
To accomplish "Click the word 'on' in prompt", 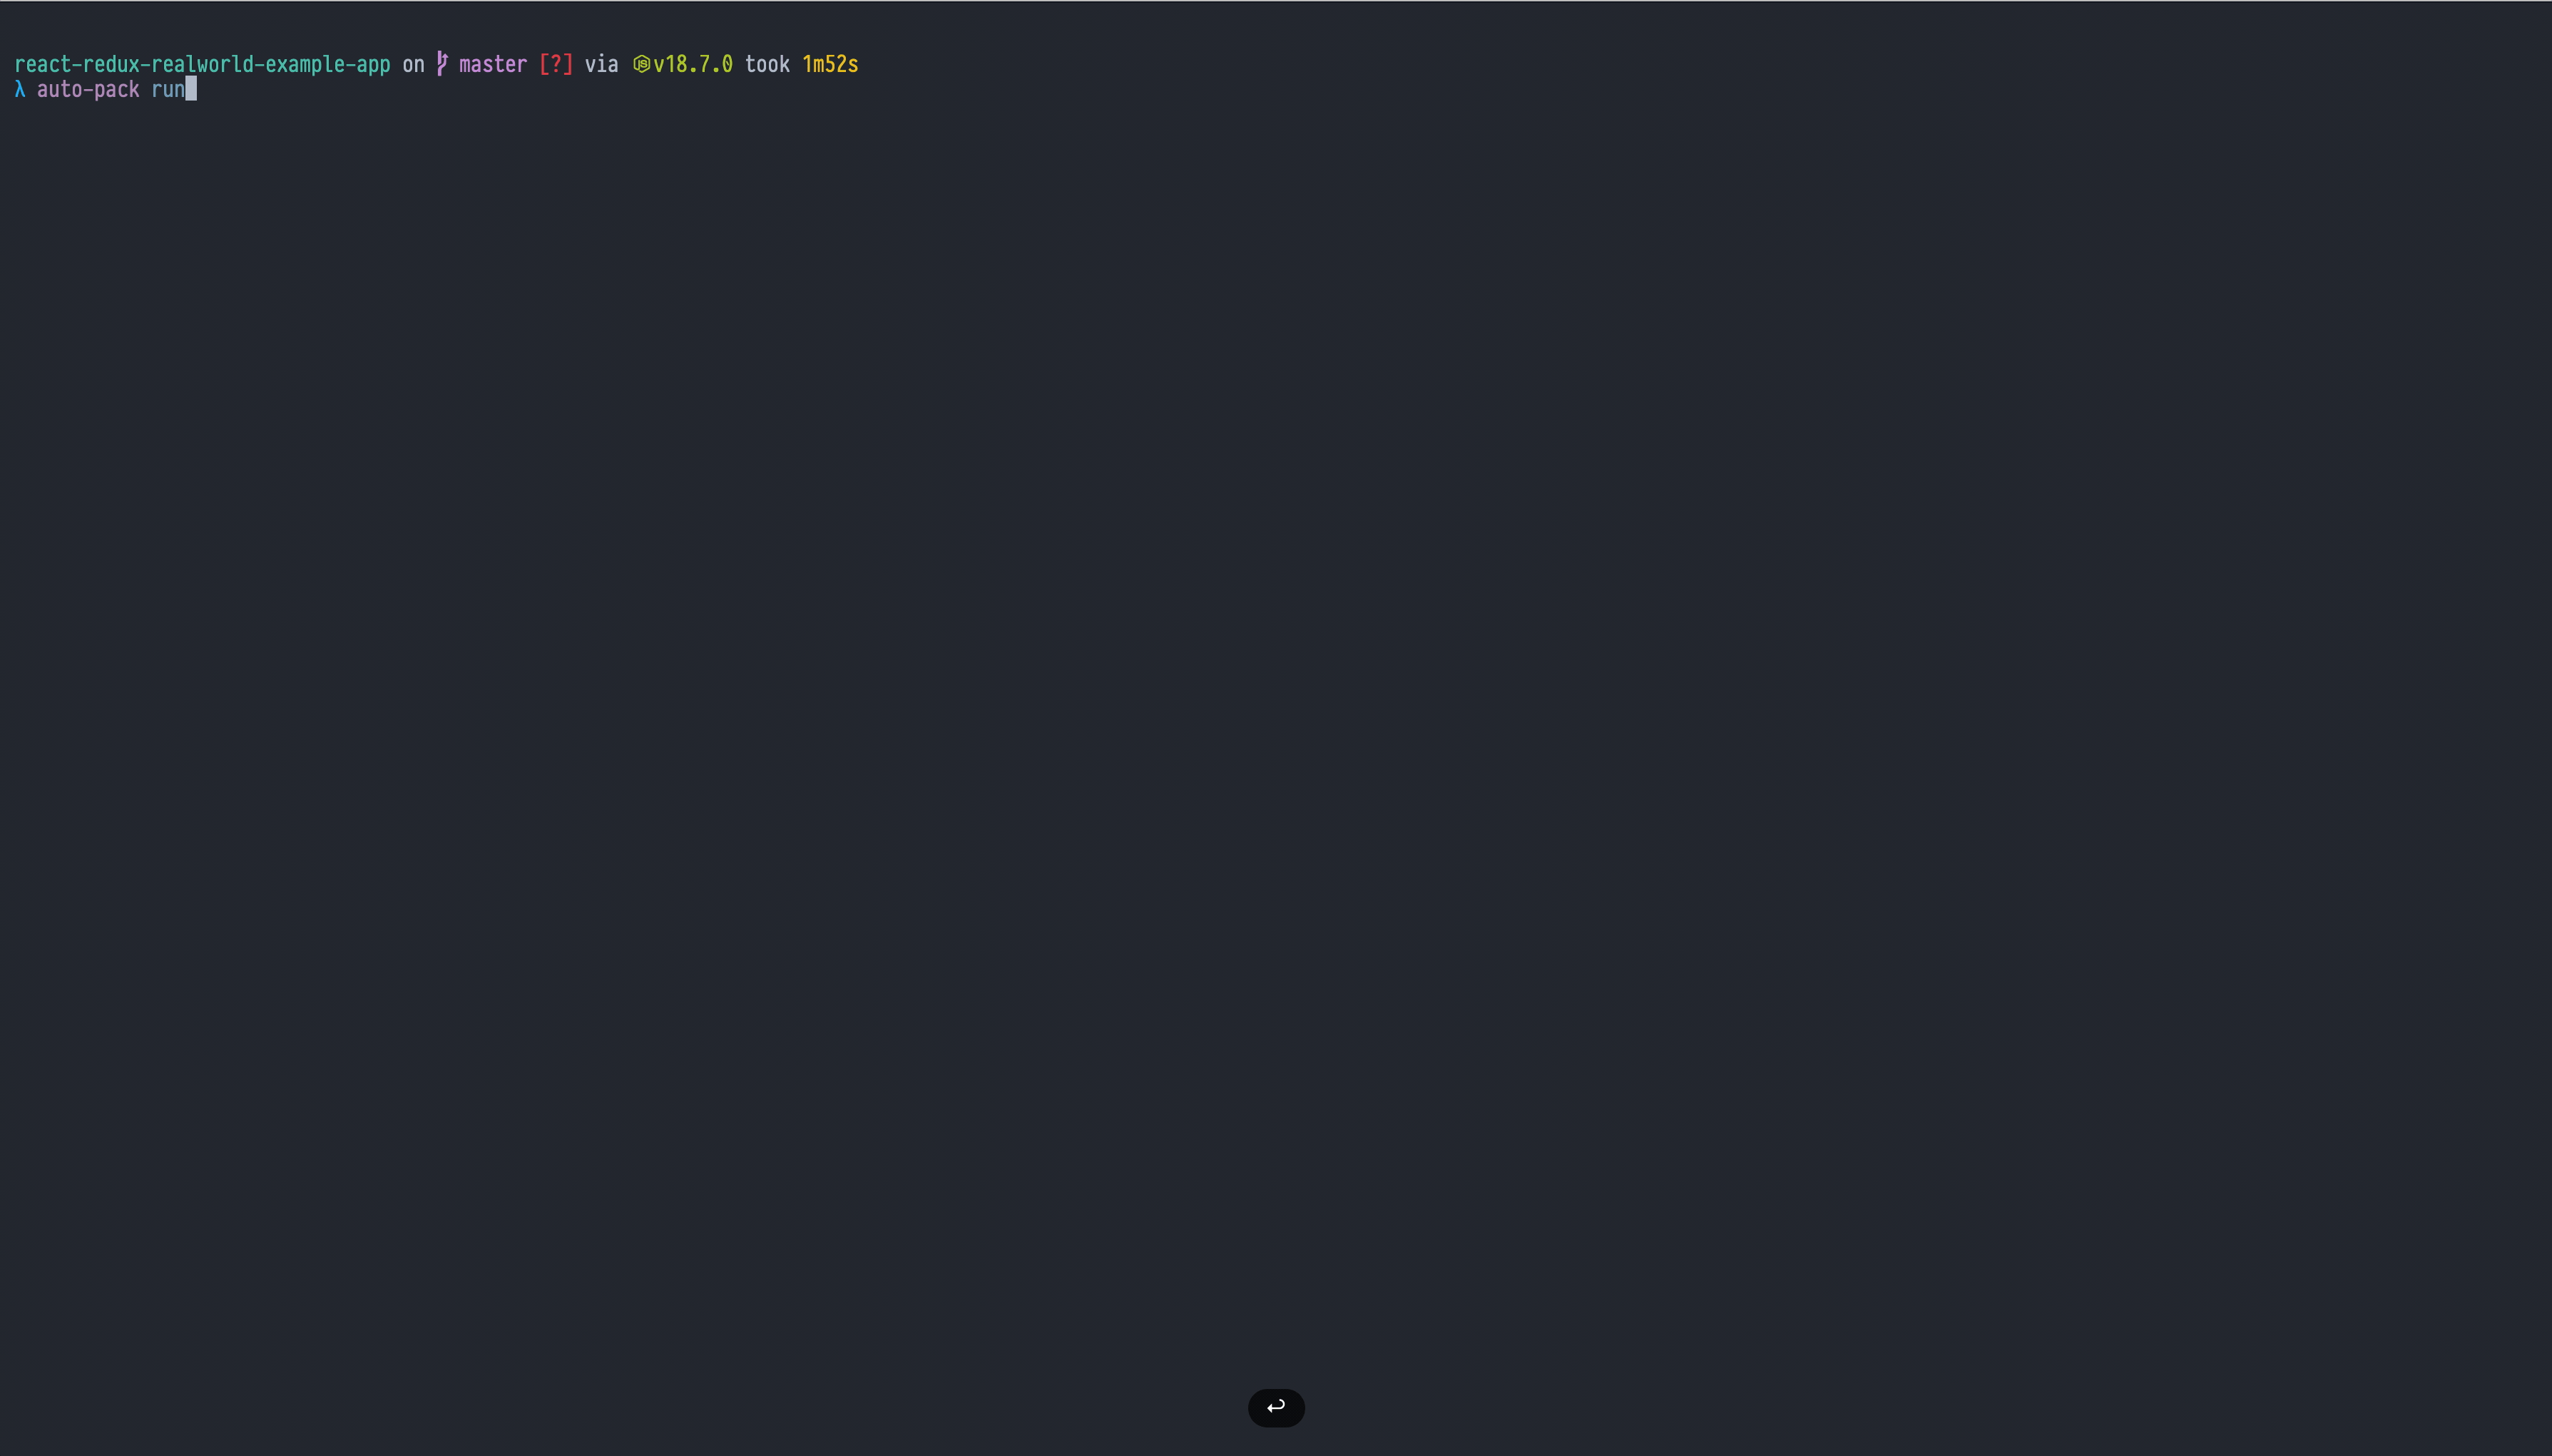I will point(413,64).
